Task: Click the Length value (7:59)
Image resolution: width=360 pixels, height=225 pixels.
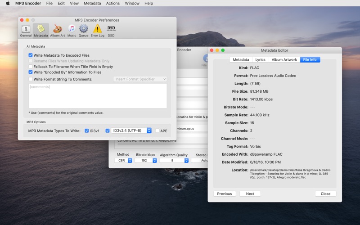Action: (255, 84)
